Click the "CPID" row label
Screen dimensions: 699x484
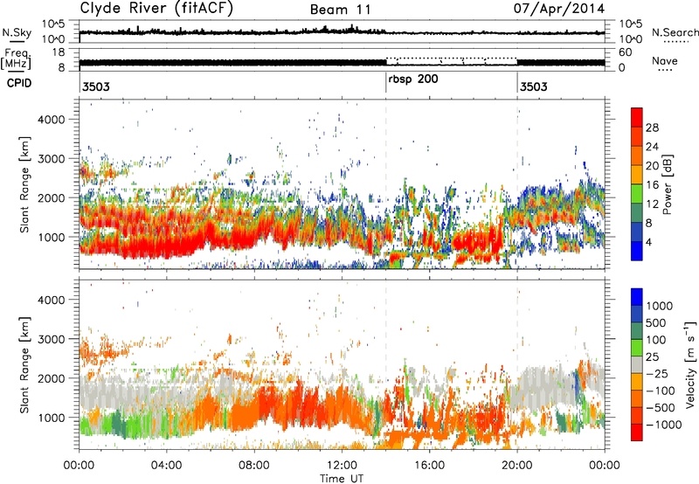click(x=18, y=83)
